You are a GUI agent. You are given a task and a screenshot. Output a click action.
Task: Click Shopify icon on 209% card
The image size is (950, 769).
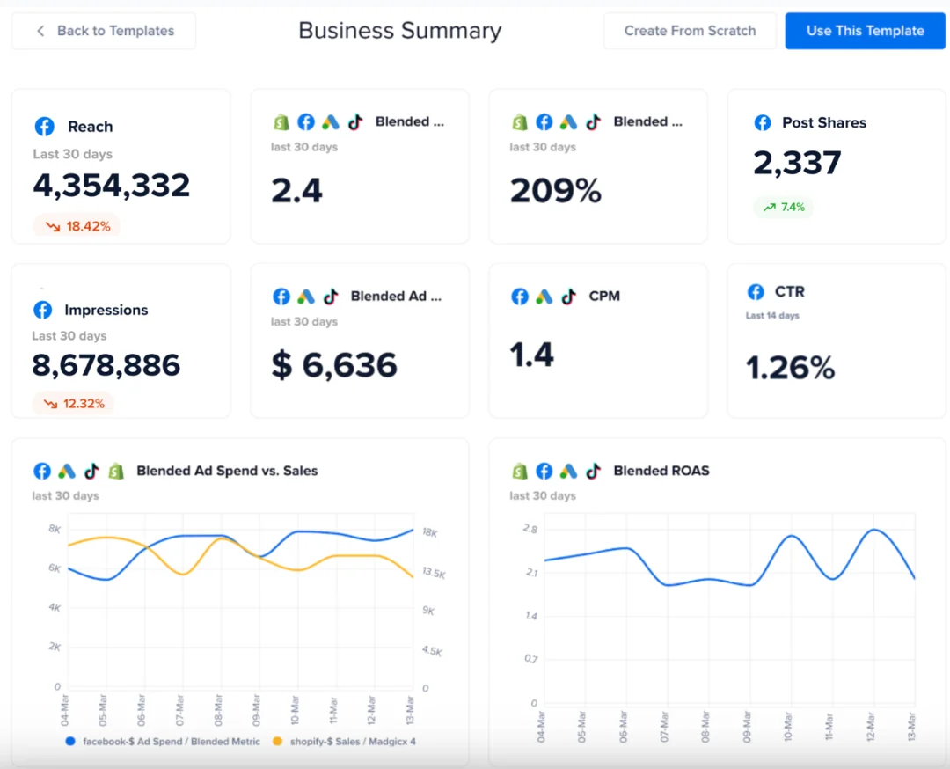coord(520,122)
